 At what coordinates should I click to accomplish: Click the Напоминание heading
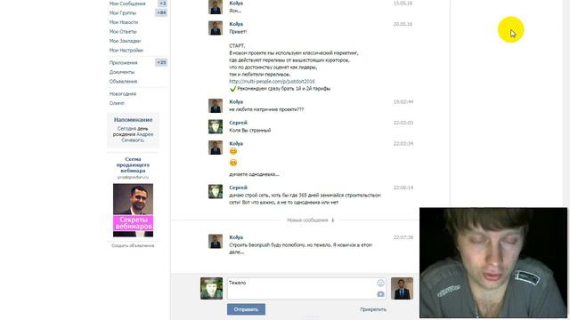click(x=133, y=120)
